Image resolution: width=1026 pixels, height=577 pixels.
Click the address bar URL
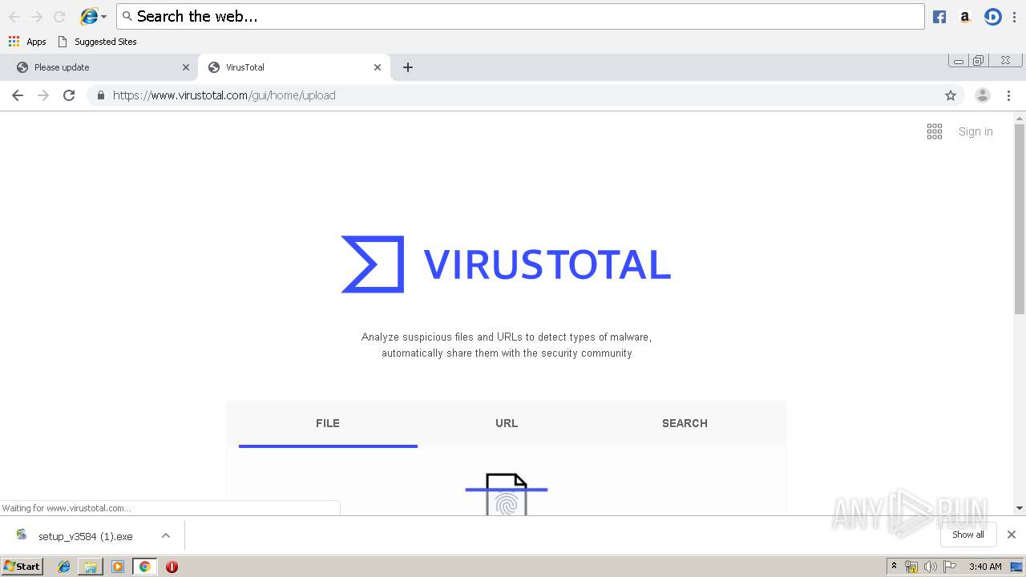point(224,95)
